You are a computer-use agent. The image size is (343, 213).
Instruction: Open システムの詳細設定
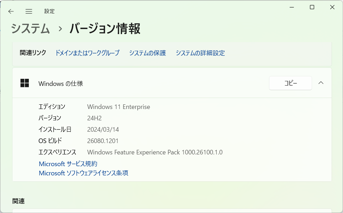coord(200,53)
